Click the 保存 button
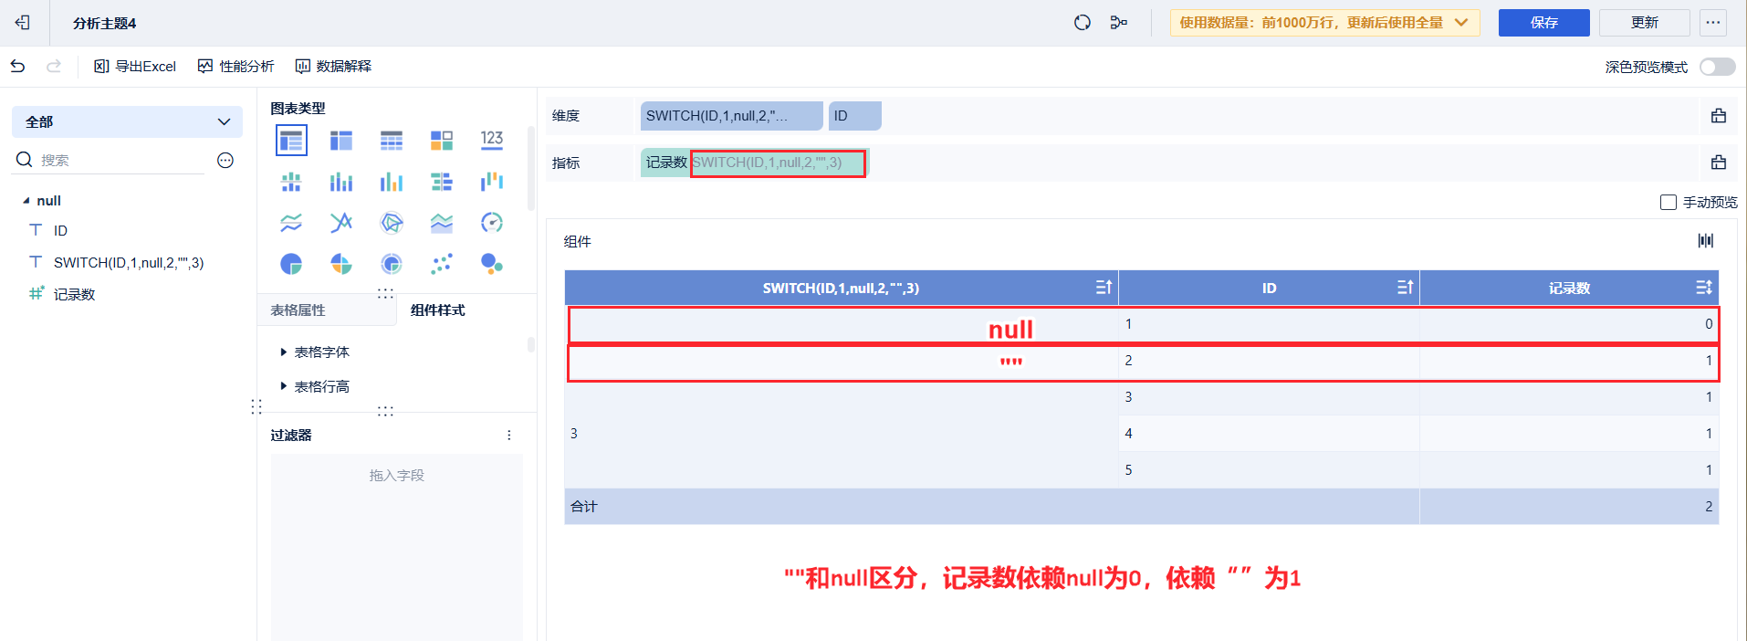The width and height of the screenshot is (1747, 641). tap(1544, 23)
